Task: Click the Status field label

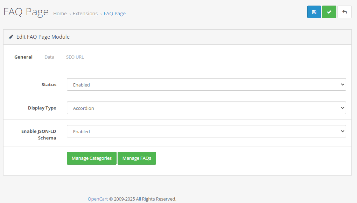Action: point(49,84)
